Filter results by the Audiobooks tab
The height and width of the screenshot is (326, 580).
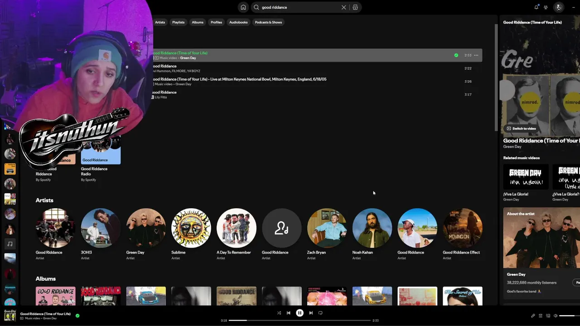(x=238, y=22)
